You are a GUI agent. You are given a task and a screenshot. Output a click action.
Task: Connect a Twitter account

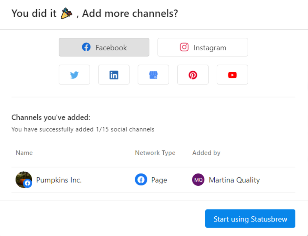pyautogui.click(x=75, y=75)
